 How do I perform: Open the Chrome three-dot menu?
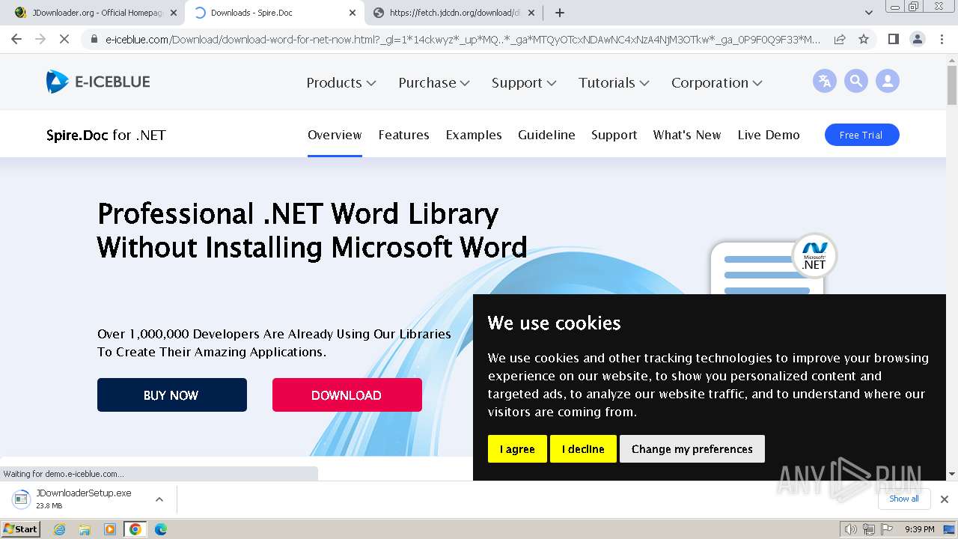pyautogui.click(x=941, y=39)
